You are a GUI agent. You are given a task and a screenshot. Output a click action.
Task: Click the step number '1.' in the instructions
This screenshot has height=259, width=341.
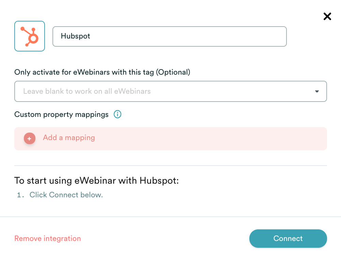coord(20,195)
